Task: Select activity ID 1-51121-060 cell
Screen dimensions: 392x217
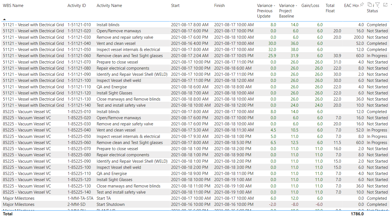Action: (x=79, y=56)
